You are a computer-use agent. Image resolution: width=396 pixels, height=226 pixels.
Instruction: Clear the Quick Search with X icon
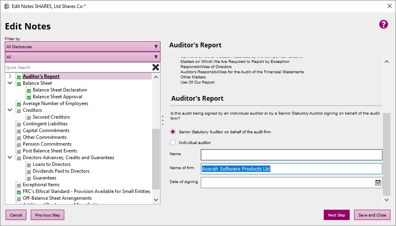[x=156, y=67]
